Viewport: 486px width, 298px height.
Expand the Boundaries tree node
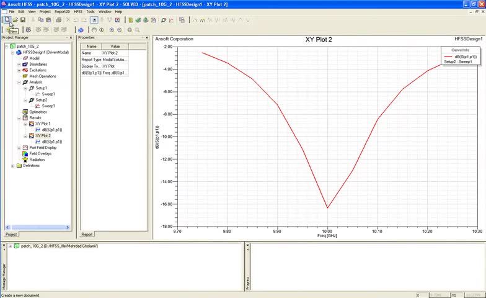coord(19,65)
